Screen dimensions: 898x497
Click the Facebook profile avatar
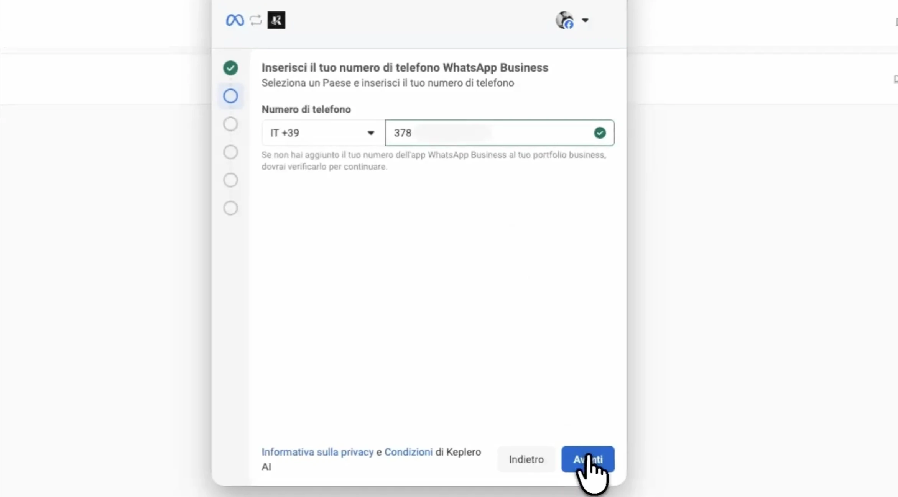(x=565, y=20)
